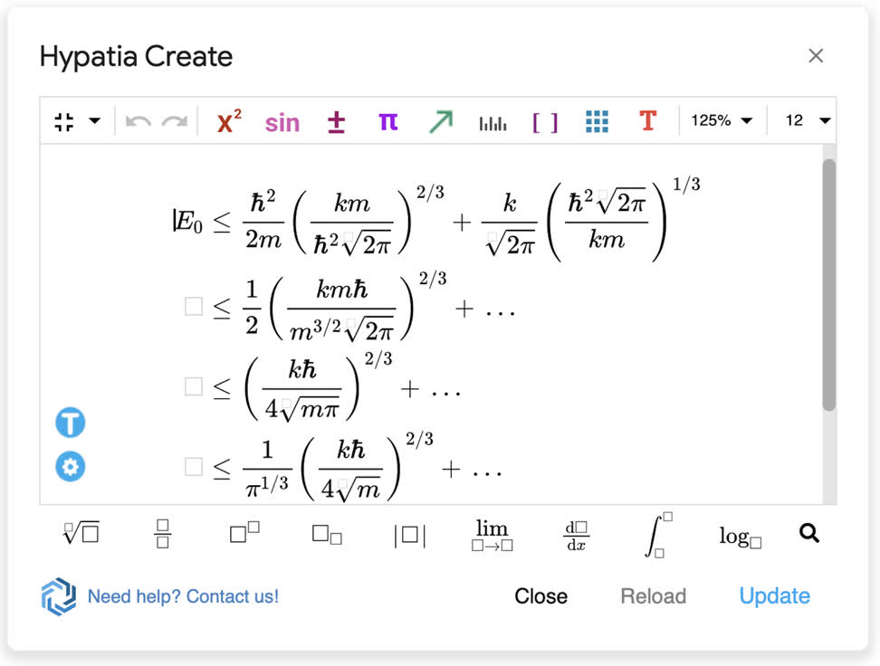Insert square brackets from the toolbar

(x=544, y=119)
